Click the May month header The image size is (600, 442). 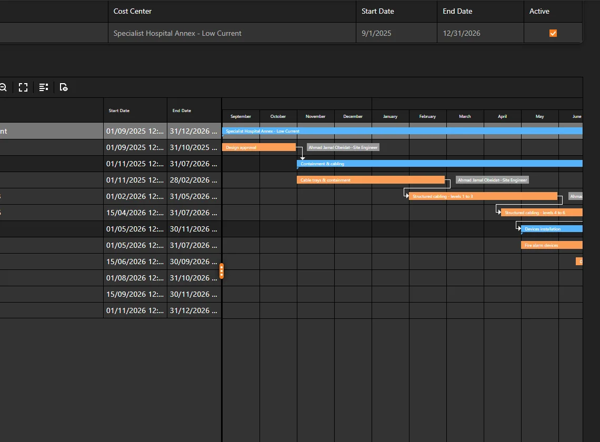point(539,116)
